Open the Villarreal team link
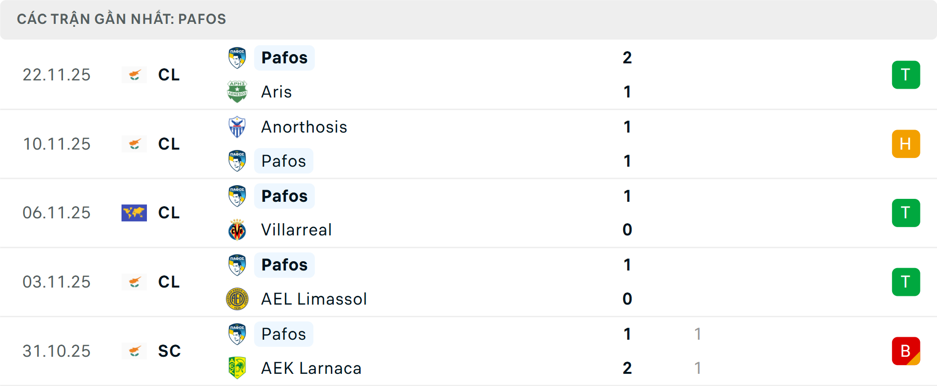 pyautogui.click(x=296, y=230)
